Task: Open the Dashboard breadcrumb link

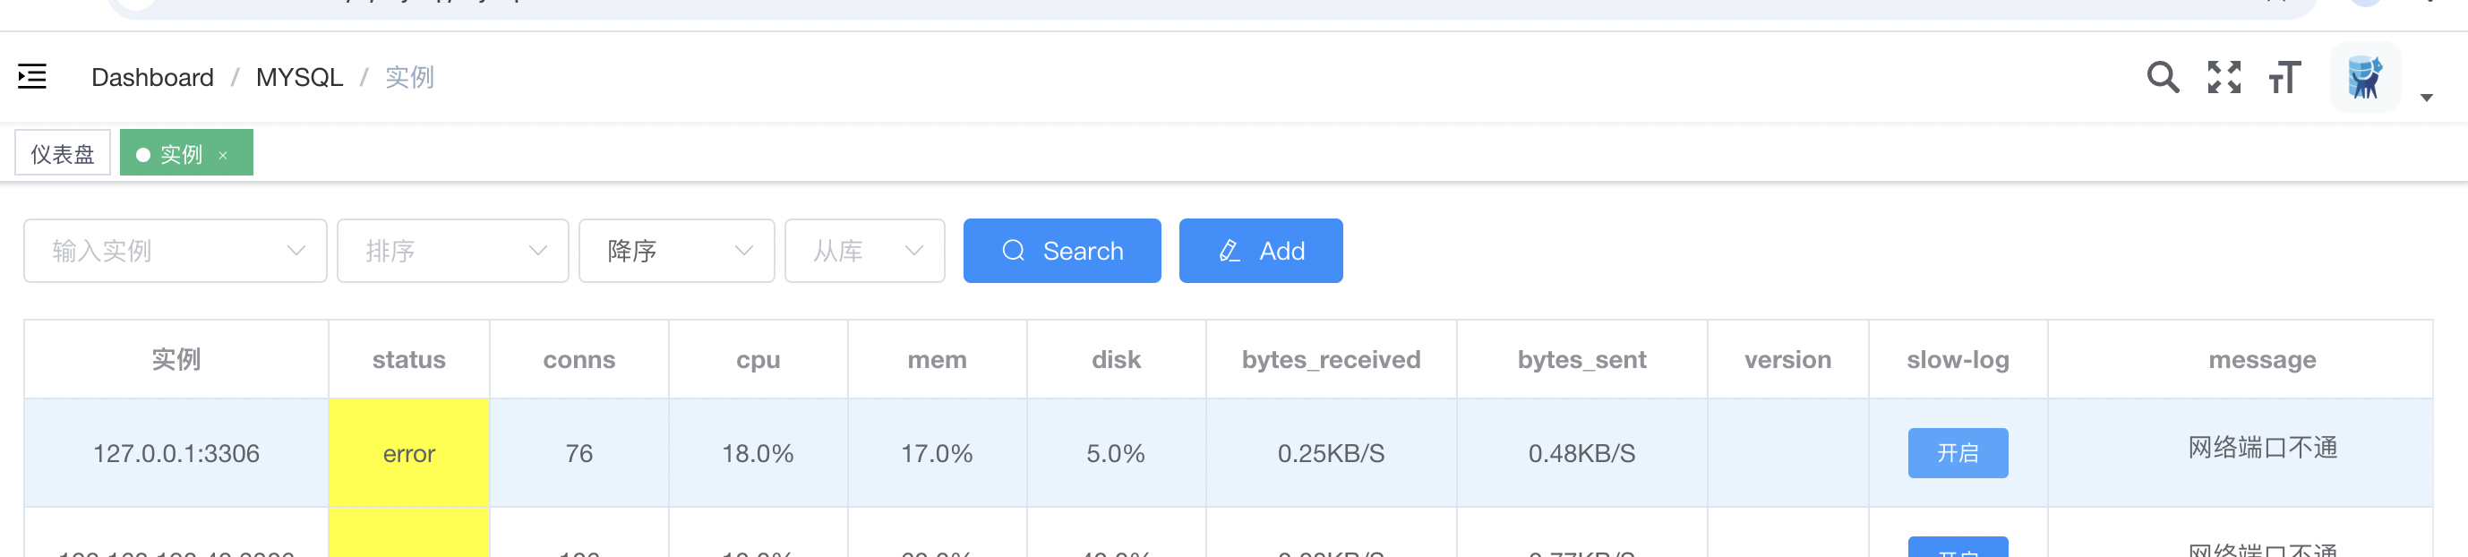Action: pos(151,77)
